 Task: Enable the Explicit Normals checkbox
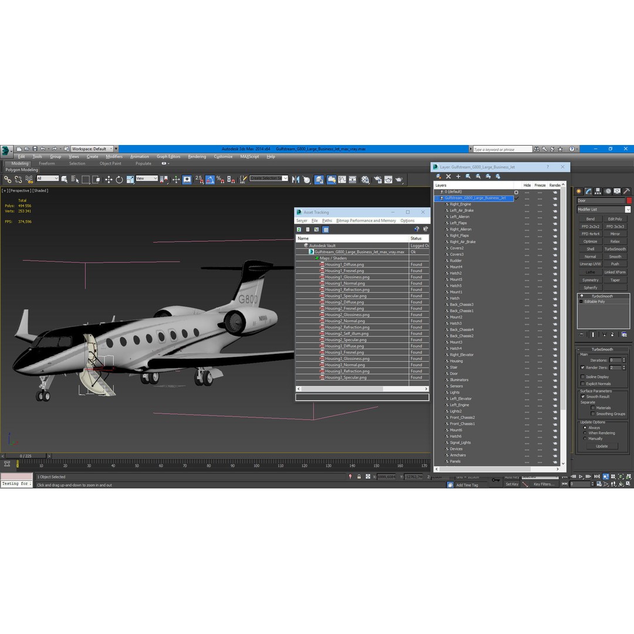583,384
